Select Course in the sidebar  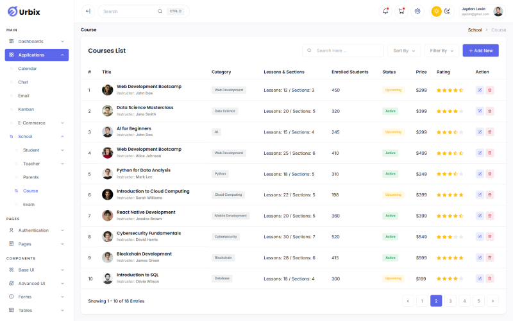point(30,191)
